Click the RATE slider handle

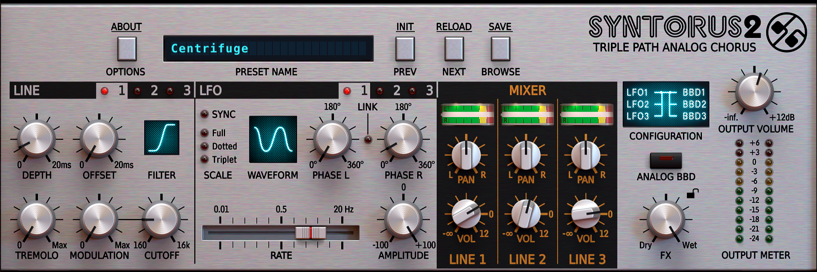pyautogui.click(x=311, y=232)
